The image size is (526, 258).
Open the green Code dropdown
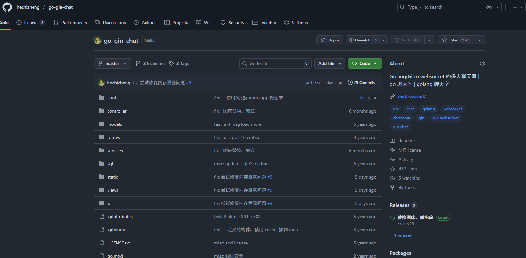[364, 64]
